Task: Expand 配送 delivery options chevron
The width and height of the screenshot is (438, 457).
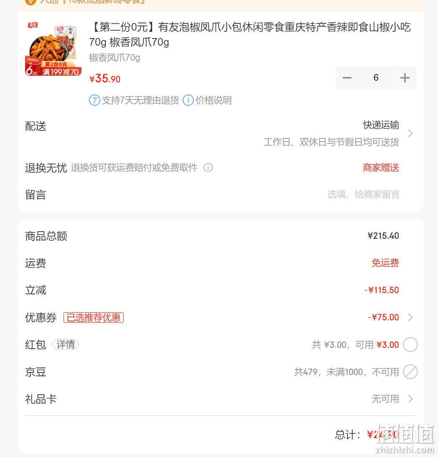Action: coord(410,133)
